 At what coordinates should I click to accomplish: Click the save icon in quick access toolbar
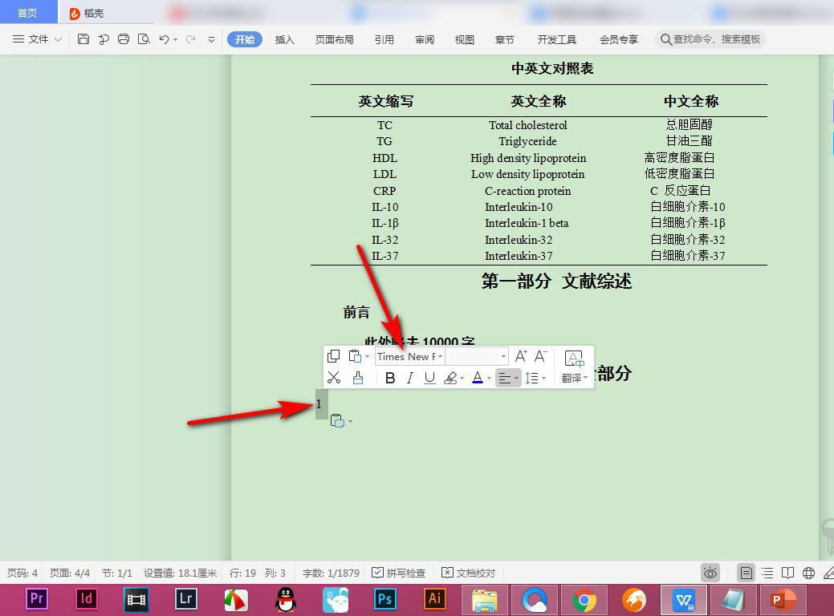(83, 39)
